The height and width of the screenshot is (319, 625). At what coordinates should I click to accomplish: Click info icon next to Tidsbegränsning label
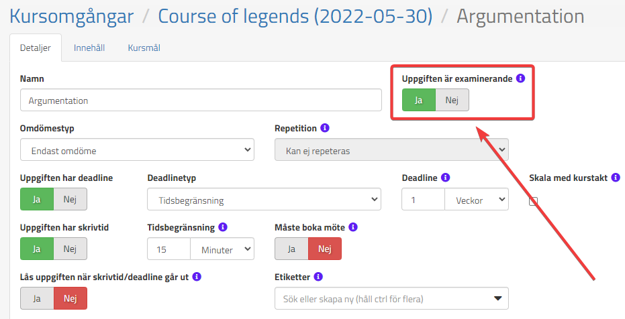[x=223, y=227]
